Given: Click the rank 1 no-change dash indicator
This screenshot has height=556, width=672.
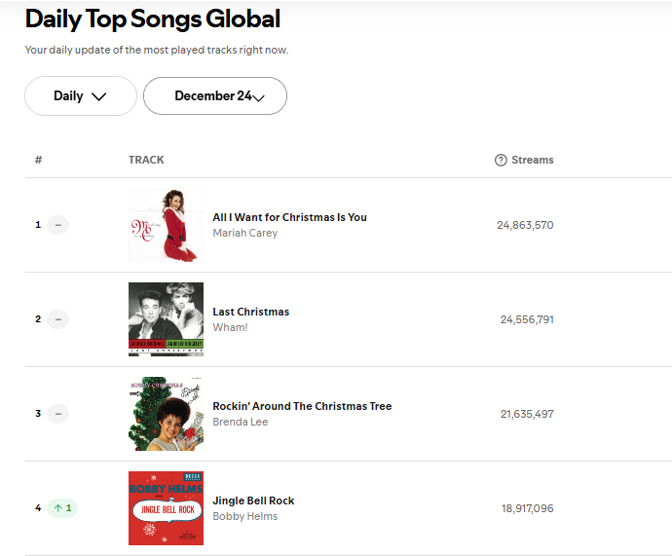Looking at the screenshot, I should click(57, 225).
